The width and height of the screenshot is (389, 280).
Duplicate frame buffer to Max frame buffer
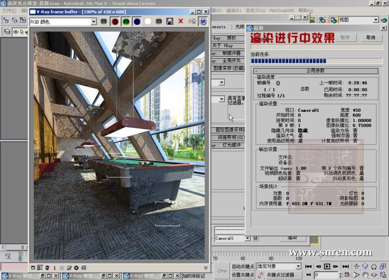pyautogui.click(x=192, y=21)
